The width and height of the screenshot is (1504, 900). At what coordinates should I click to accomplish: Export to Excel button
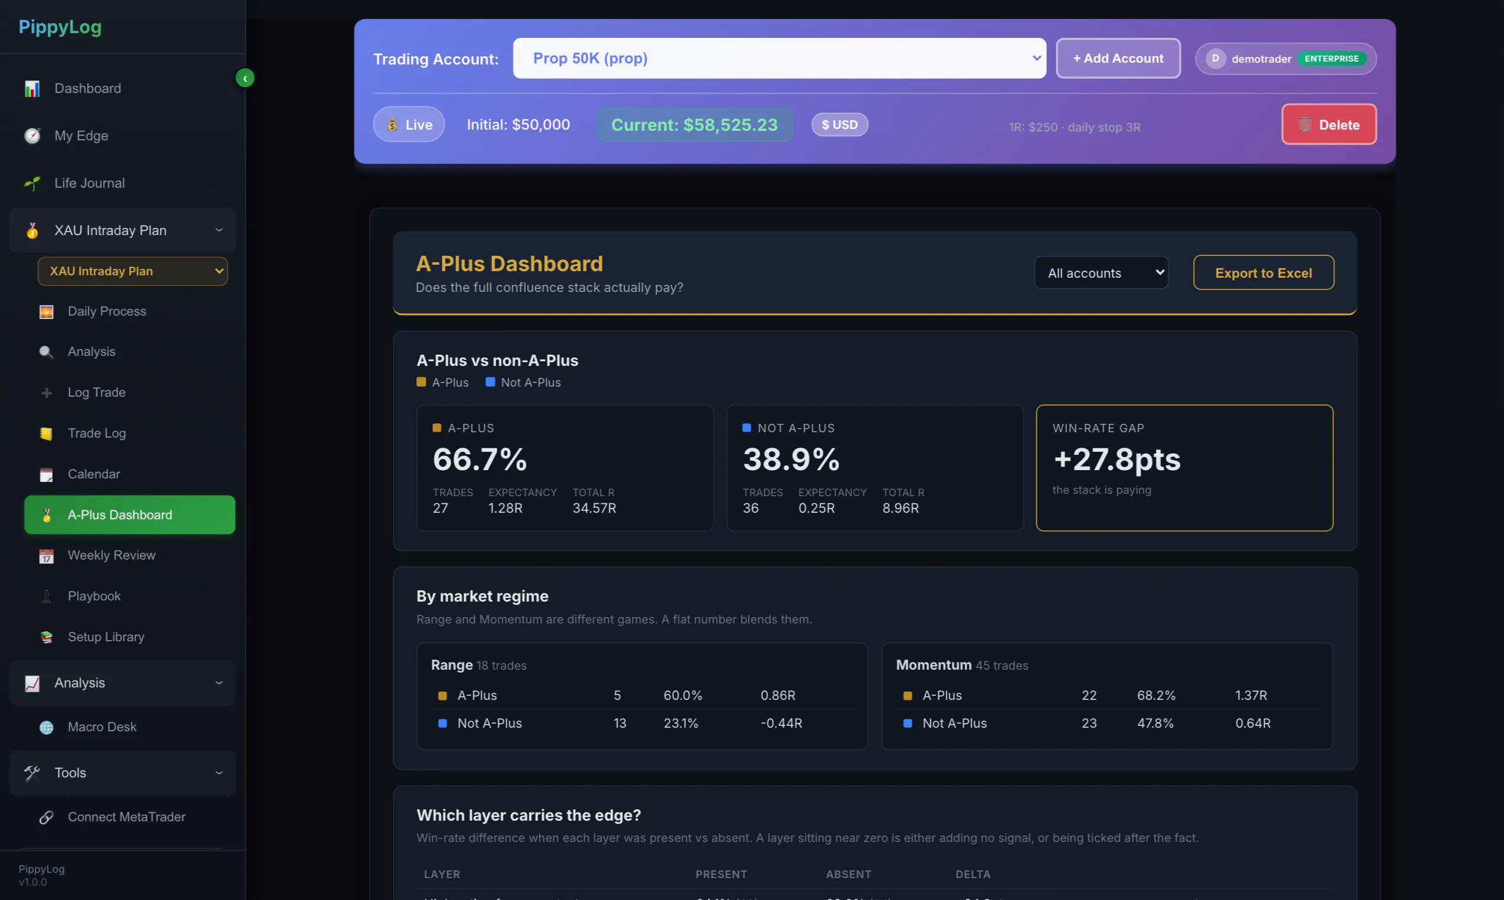click(1264, 273)
